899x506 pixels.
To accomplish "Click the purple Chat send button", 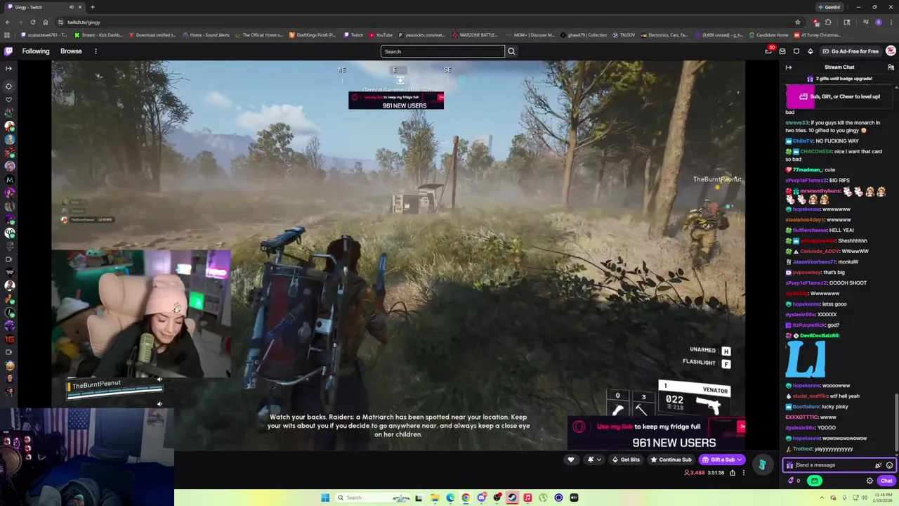I will tap(886, 481).
